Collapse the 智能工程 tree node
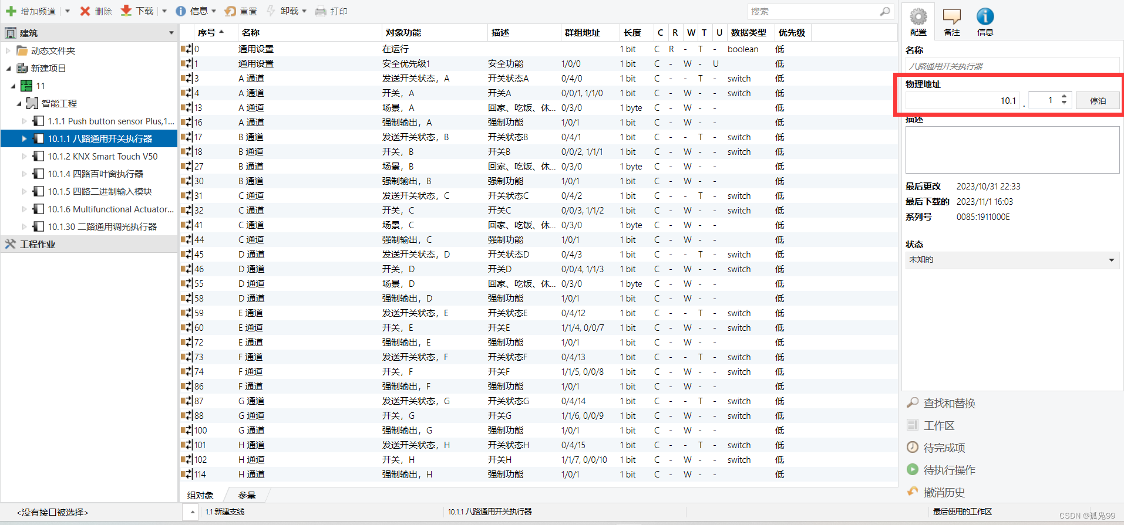Screen dimensions: 1124x525 (x=19, y=103)
